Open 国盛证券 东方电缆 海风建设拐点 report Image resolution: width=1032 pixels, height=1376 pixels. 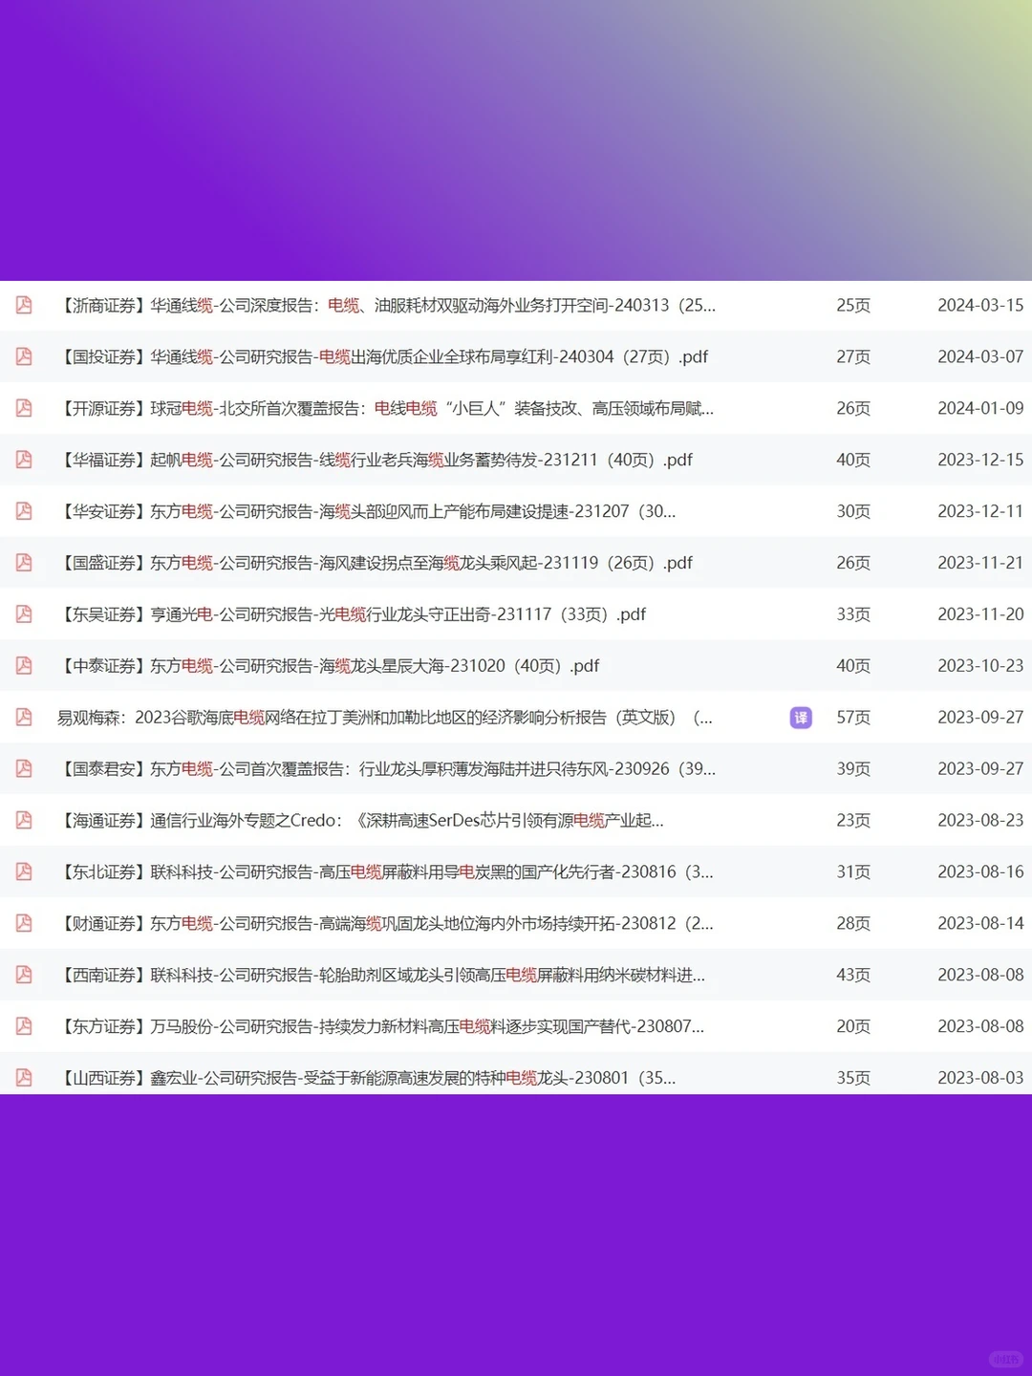click(x=376, y=564)
